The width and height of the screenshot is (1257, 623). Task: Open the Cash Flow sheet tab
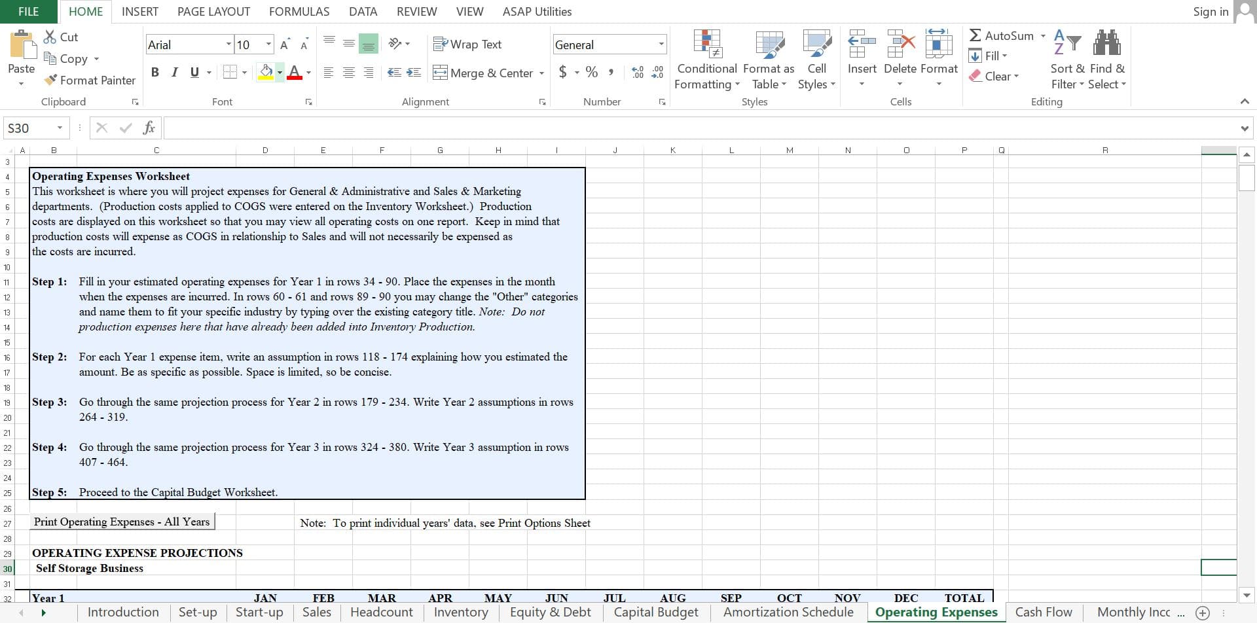(x=1044, y=612)
